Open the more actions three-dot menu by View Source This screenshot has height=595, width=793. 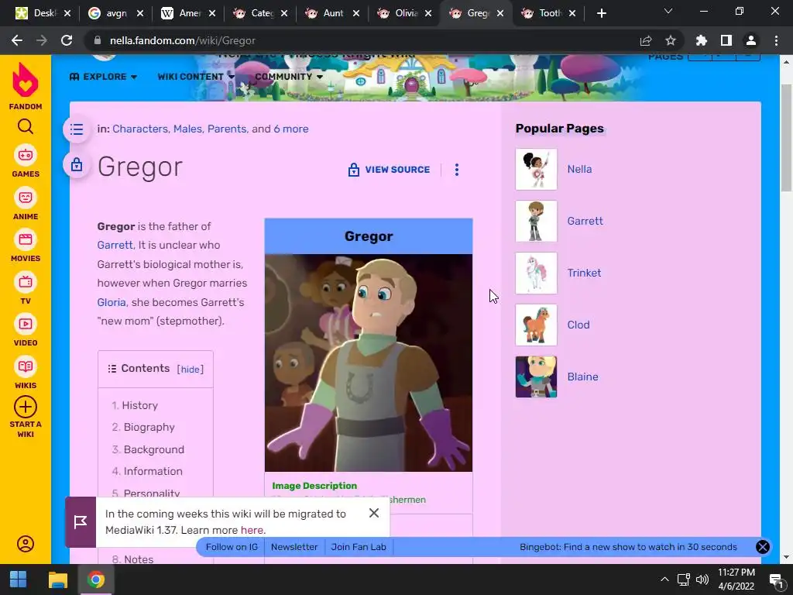click(457, 170)
